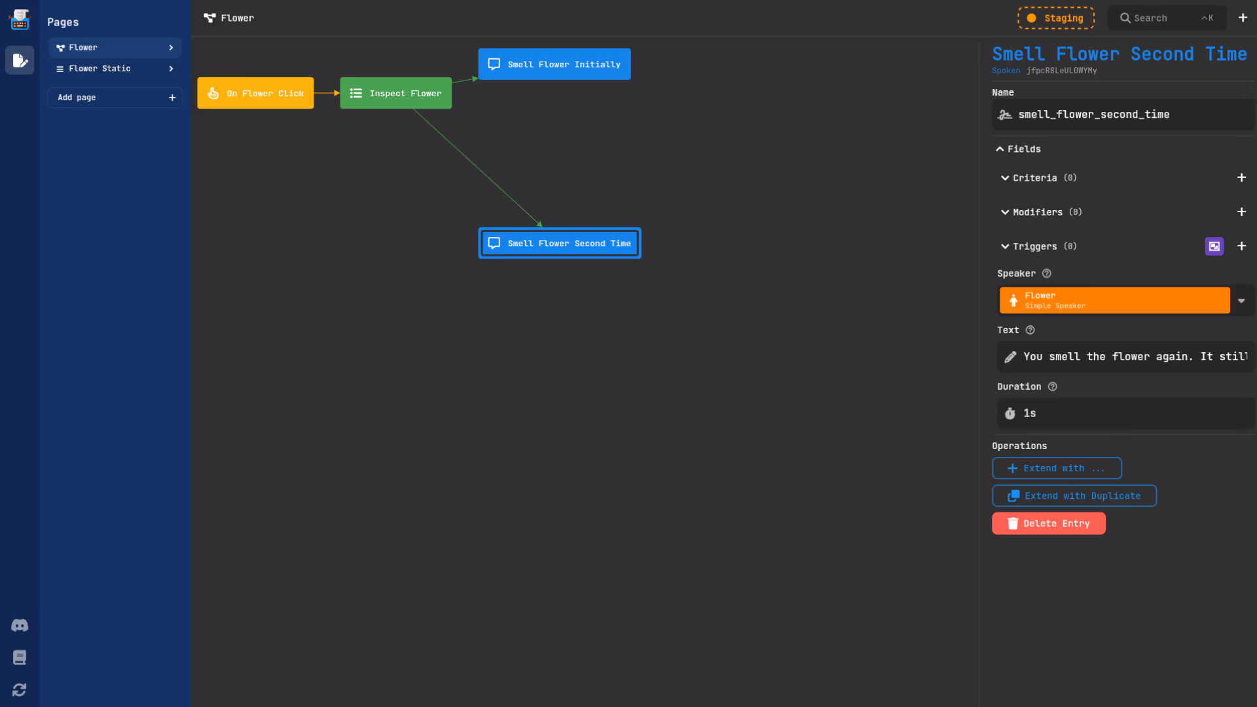The width and height of the screenshot is (1257, 707).
Task: Toggle the Staging status badge
Action: pos(1055,18)
